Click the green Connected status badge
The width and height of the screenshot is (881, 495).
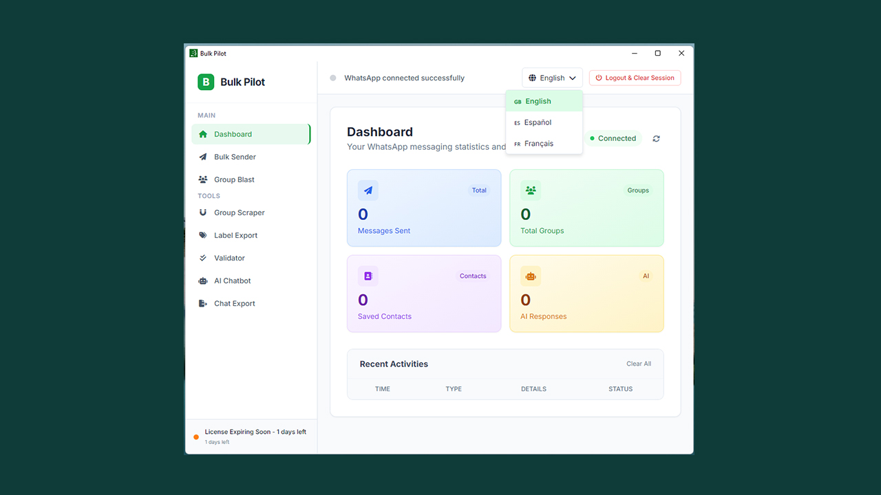pyautogui.click(x=613, y=138)
